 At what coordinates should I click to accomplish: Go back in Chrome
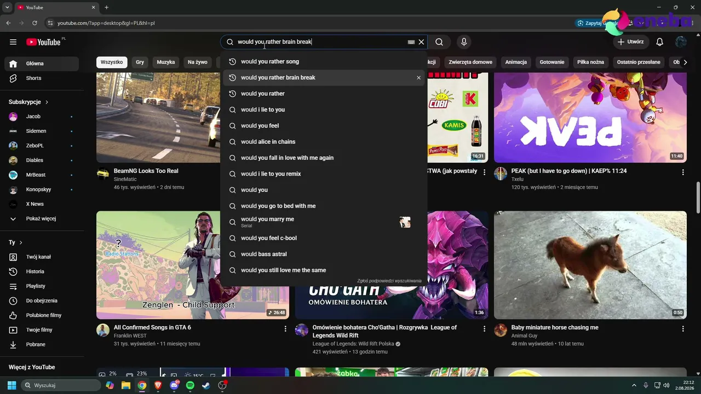pyautogui.click(x=8, y=23)
